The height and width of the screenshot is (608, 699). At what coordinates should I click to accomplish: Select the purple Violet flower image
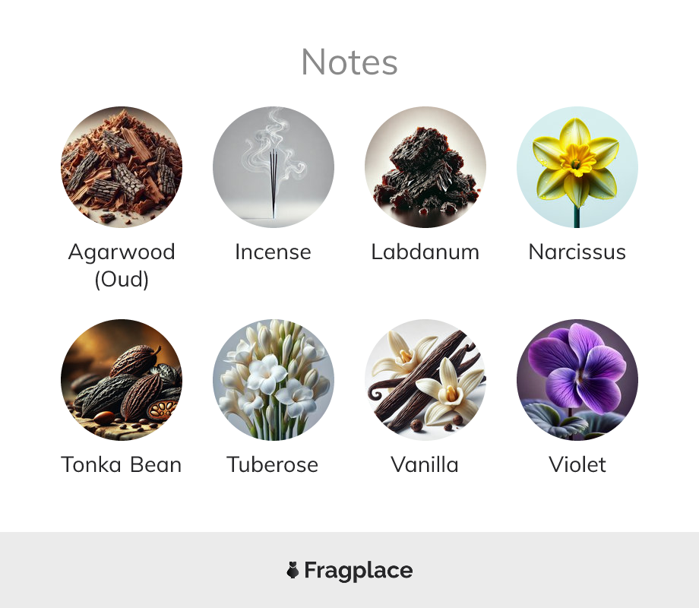point(577,379)
